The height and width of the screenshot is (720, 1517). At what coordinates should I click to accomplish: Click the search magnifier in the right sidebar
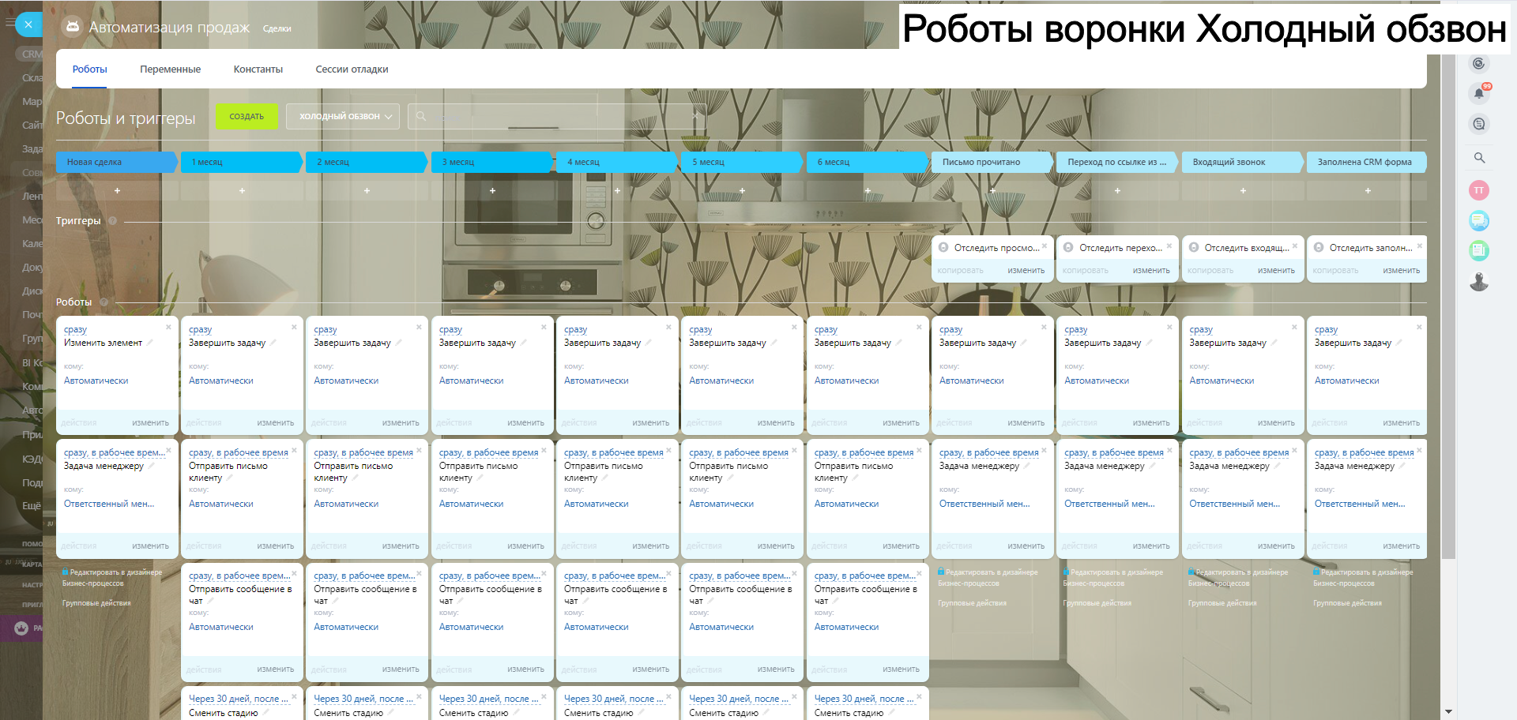click(x=1479, y=158)
